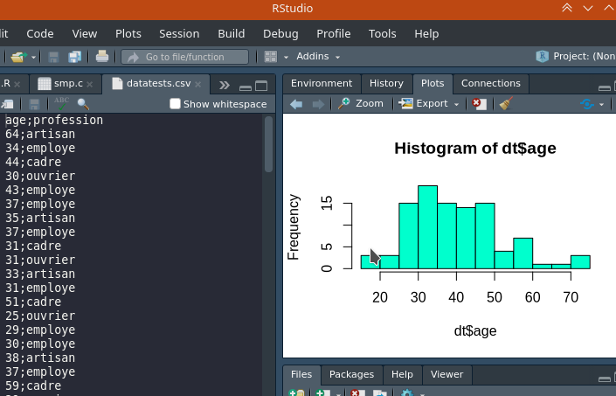616x396 pixels.
Task: Open the Code menu
Action: [x=40, y=34]
